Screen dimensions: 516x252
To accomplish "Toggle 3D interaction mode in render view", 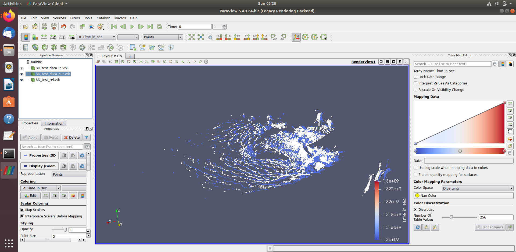I will click(110, 62).
